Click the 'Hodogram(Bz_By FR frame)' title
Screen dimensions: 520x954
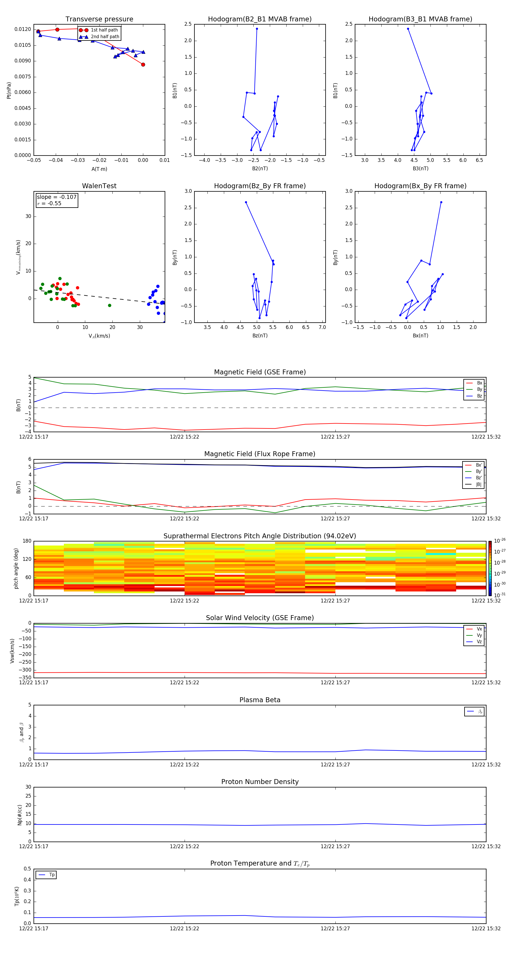coord(260,186)
